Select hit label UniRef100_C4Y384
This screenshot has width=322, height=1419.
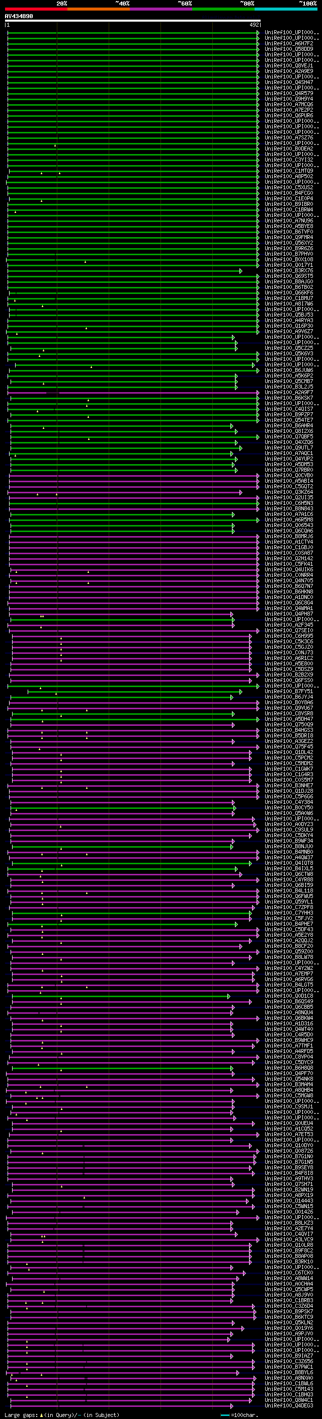(289, 802)
